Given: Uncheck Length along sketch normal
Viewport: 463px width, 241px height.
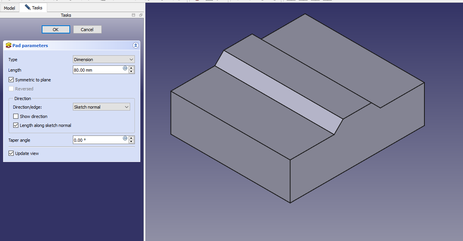Looking at the screenshot, I should point(16,125).
